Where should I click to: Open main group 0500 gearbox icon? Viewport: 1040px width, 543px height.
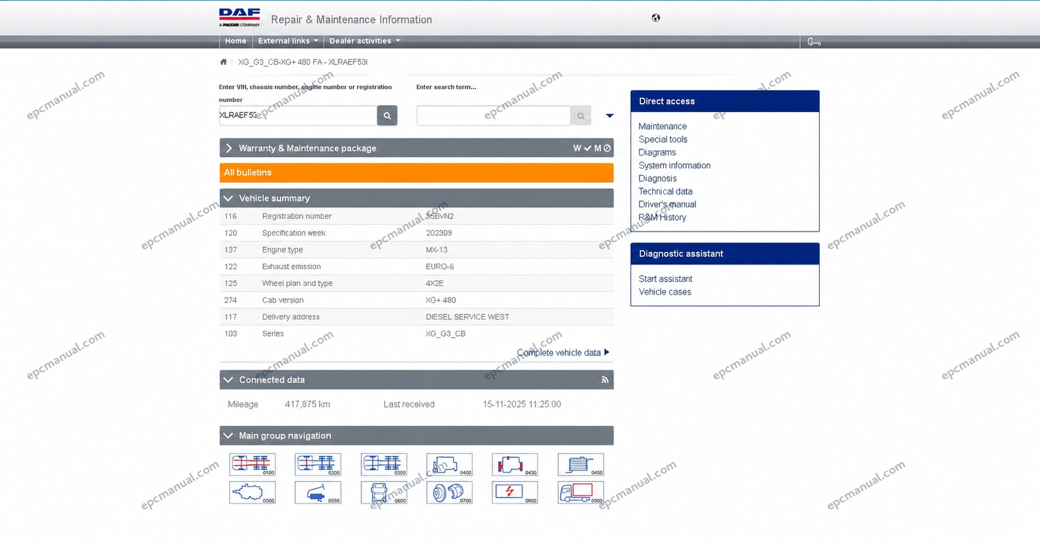coord(253,493)
